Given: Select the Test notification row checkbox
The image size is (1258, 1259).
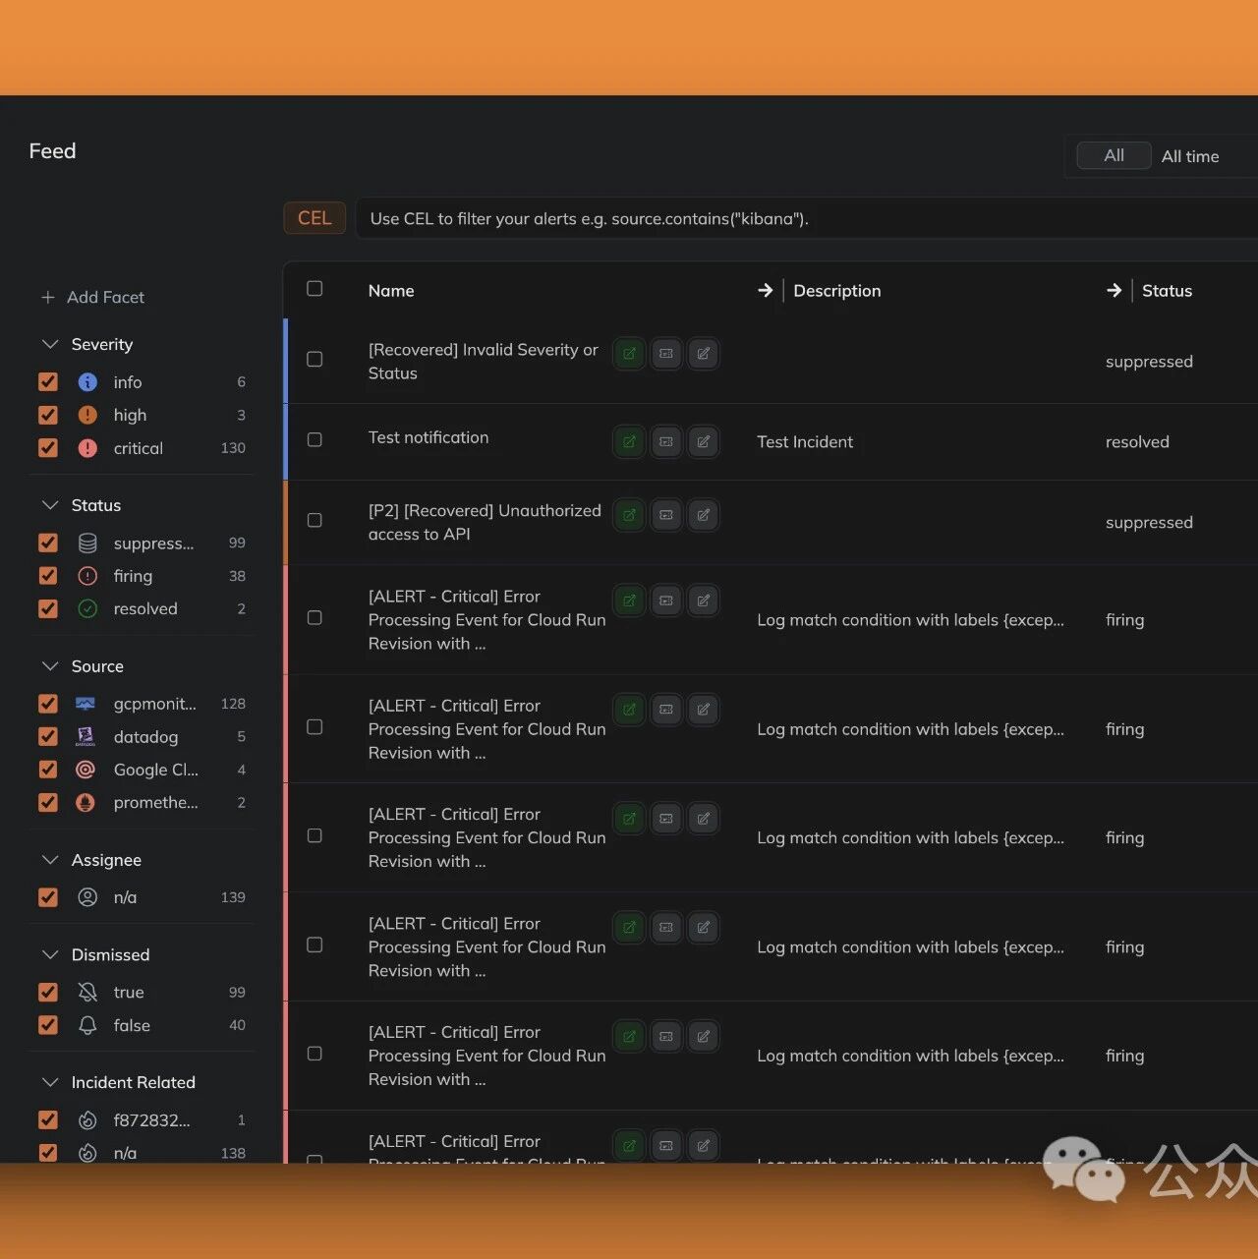Looking at the screenshot, I should click(314, 439).
